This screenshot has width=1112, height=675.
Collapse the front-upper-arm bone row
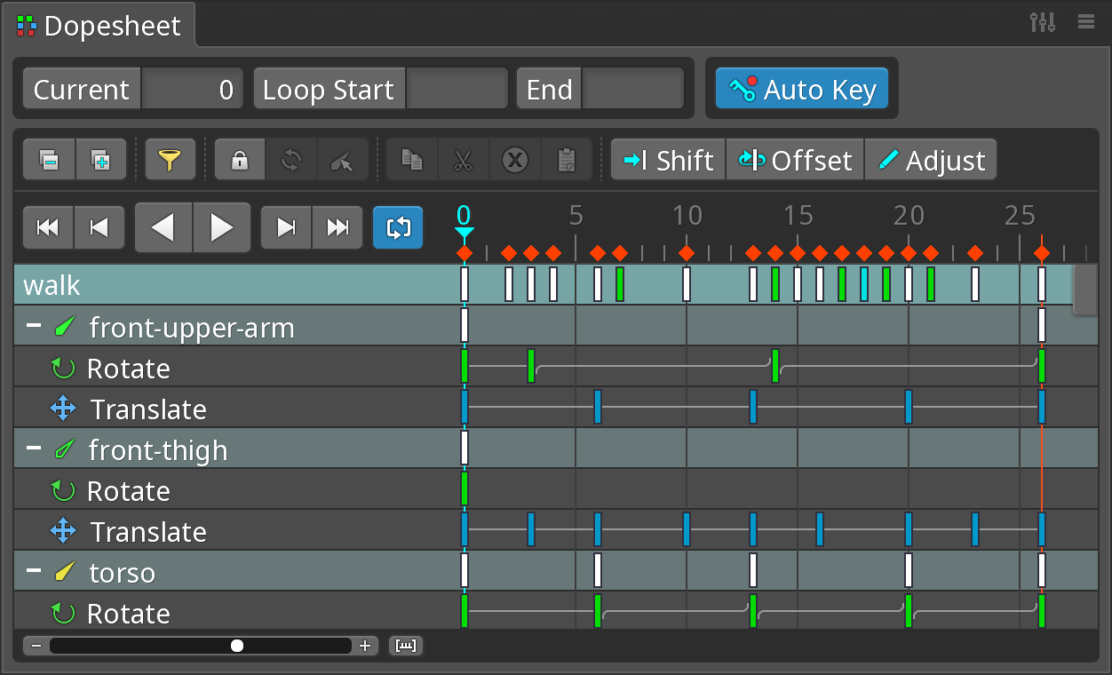click(34, 326)
